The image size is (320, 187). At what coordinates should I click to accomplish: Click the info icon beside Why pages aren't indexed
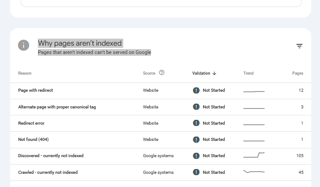click(23, 45)
